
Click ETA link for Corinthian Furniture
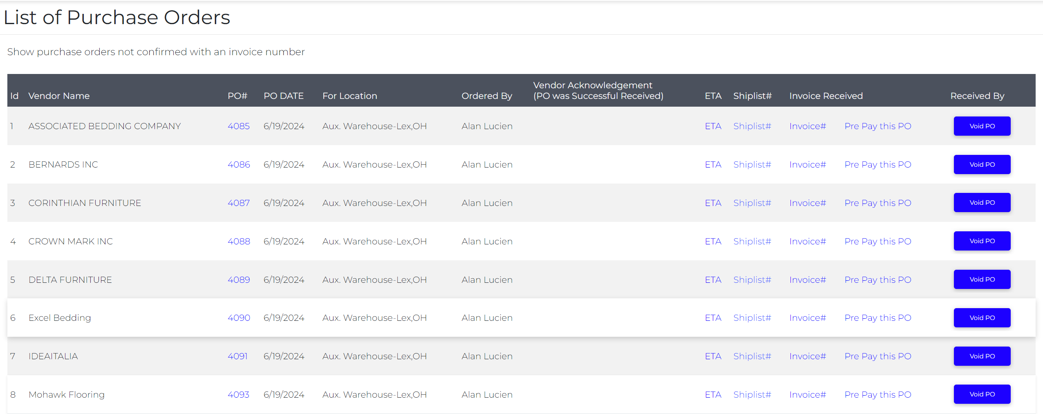click(713, 203)
